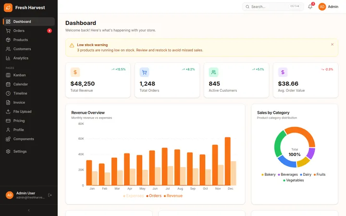Click the Active Customers people icon
This screenshot has height=216, width=346.
coord(213,72)
